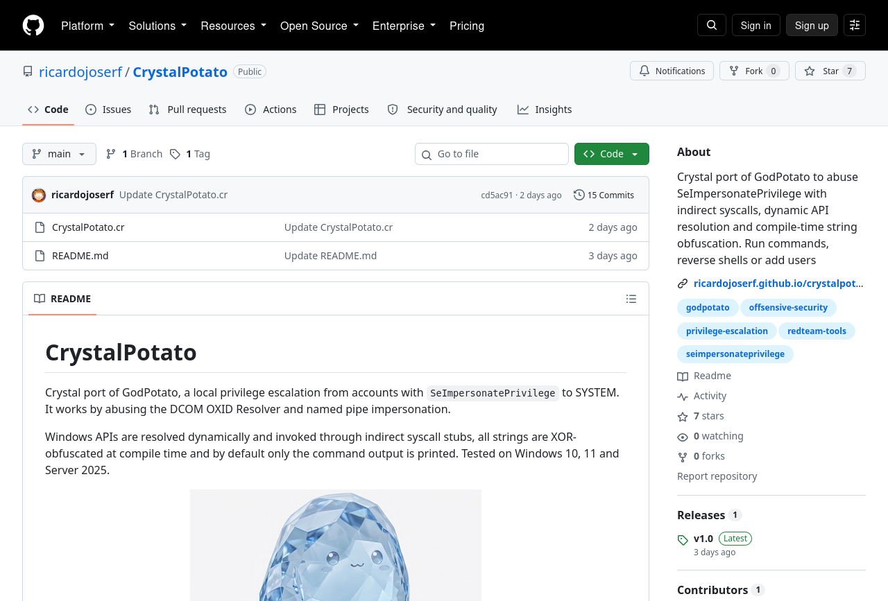Click the tag icon next to v1.0 release

[683, 539]
